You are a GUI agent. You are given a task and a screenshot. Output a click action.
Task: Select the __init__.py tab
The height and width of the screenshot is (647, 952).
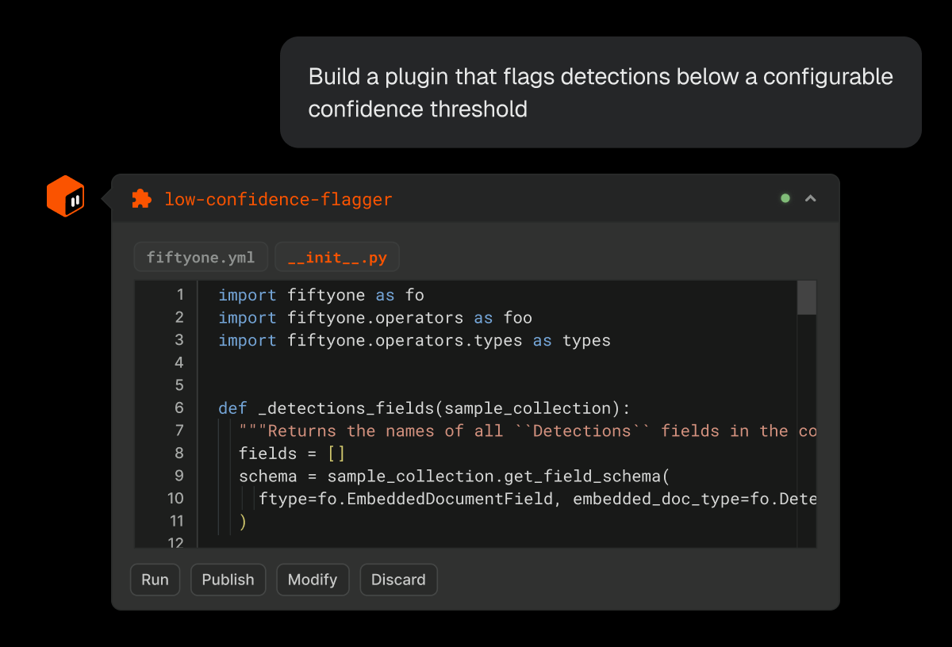coord(336,258)
